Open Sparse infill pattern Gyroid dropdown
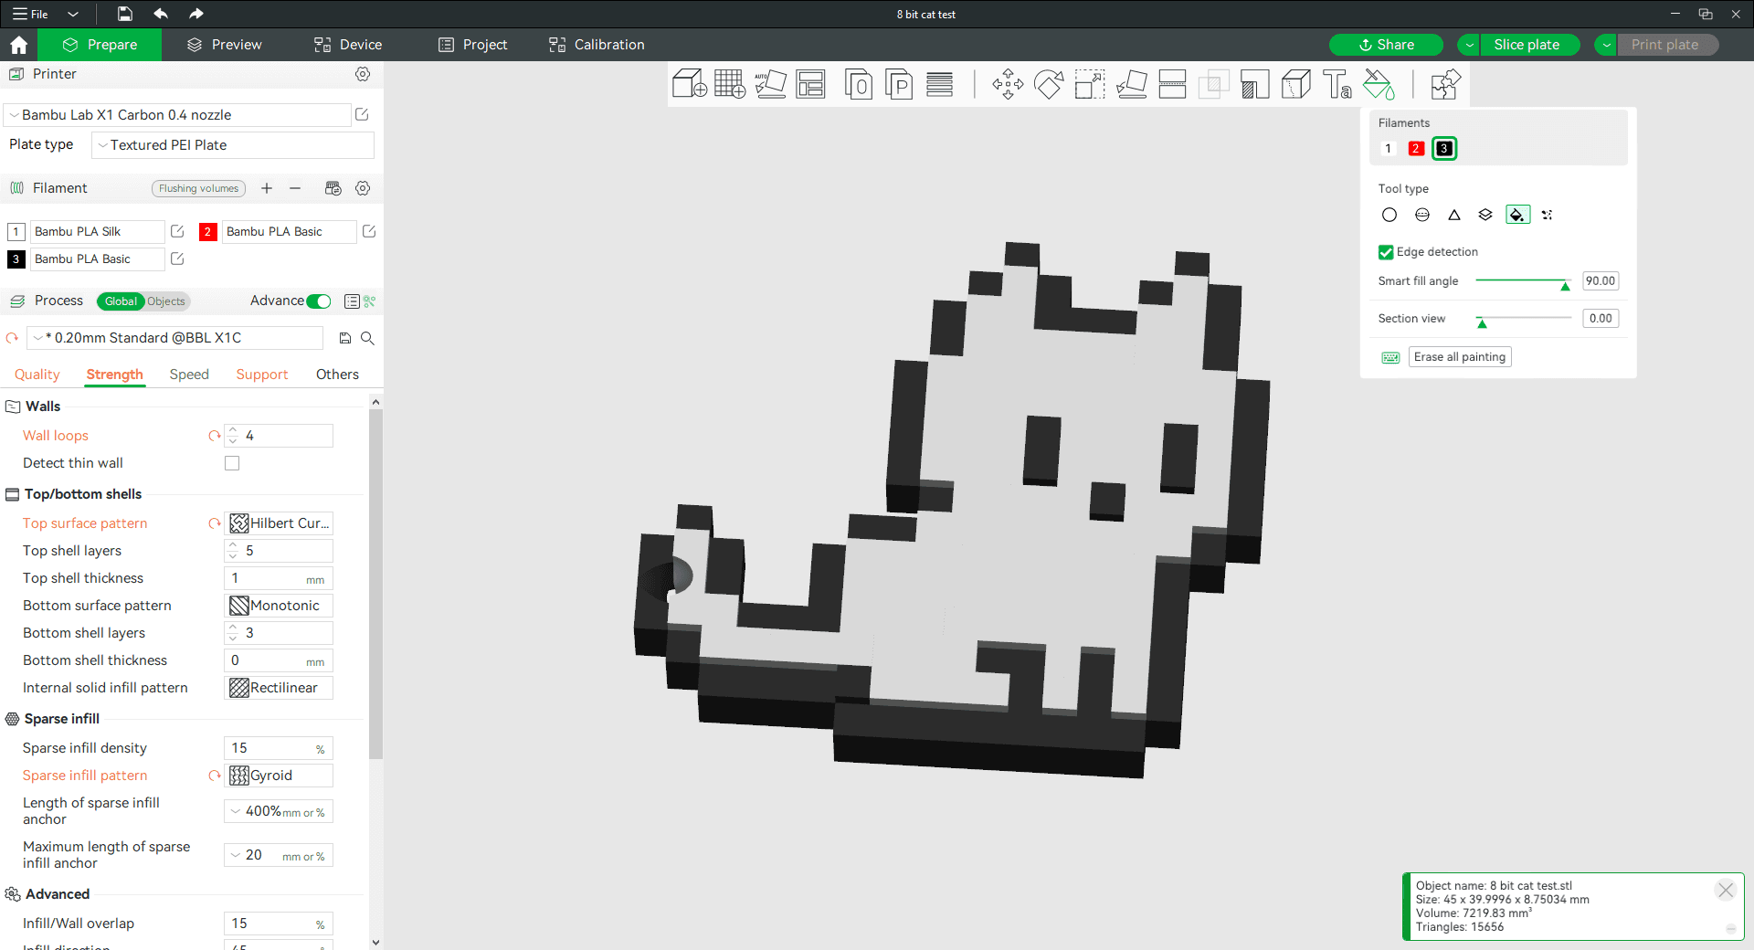Screen dimensions: 1754x950 pyautogui.click(x=279, y=776)
